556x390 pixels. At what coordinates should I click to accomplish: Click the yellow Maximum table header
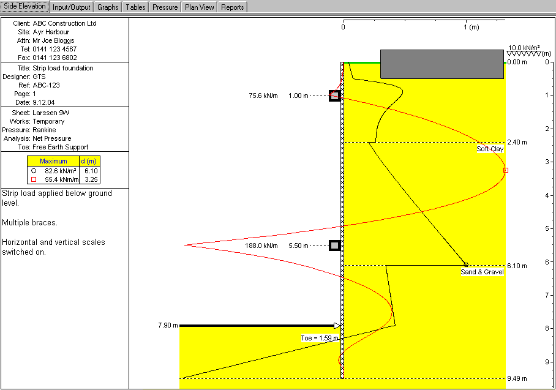point(54,161)
